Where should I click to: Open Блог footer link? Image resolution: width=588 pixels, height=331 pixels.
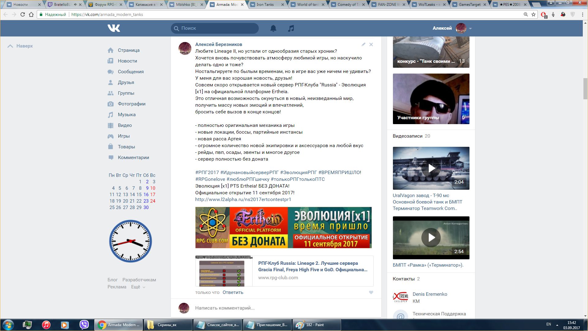[112, 280]
